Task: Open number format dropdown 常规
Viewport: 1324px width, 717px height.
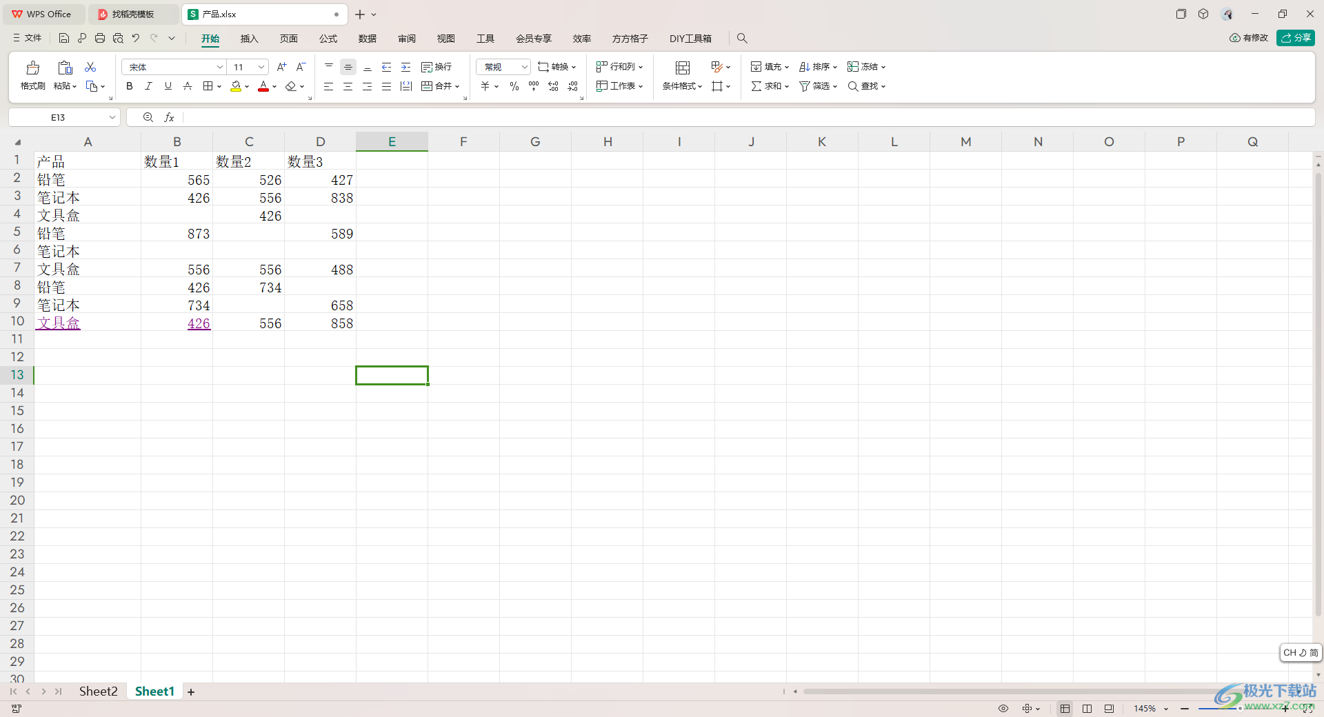Action: (524, 67)
